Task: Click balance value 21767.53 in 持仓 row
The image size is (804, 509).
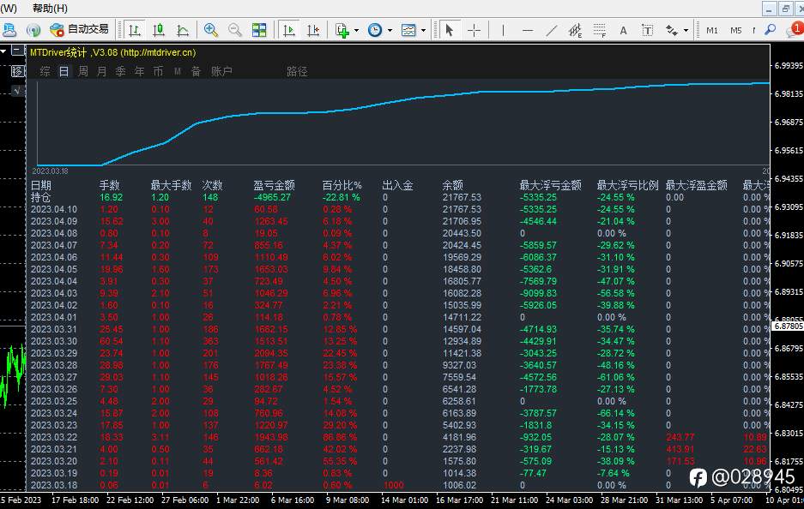Action: coord(462,197)
